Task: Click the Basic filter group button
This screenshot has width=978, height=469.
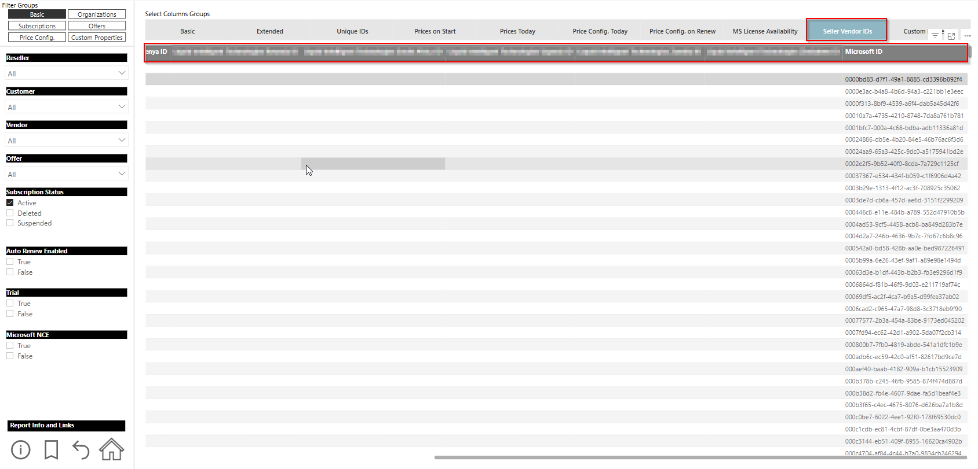Action: [x=37, y=14]
